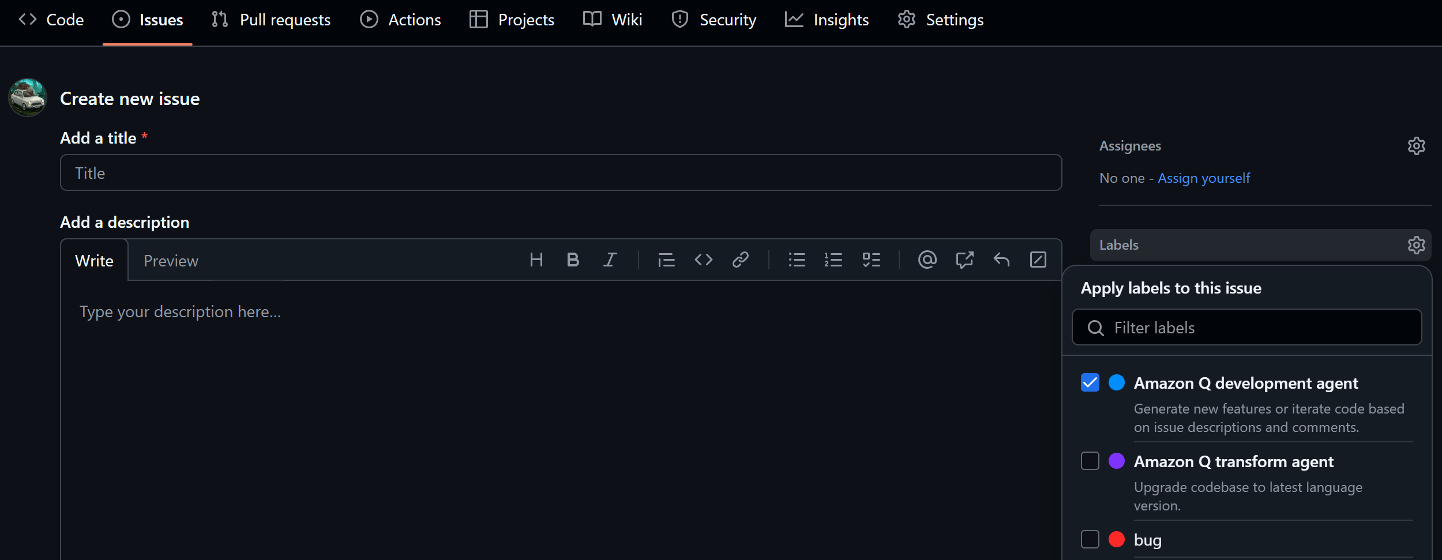The height and width of the screenshot is (560, 1442).
Task: Open the Assignees settings gear
Action: 1417,145
